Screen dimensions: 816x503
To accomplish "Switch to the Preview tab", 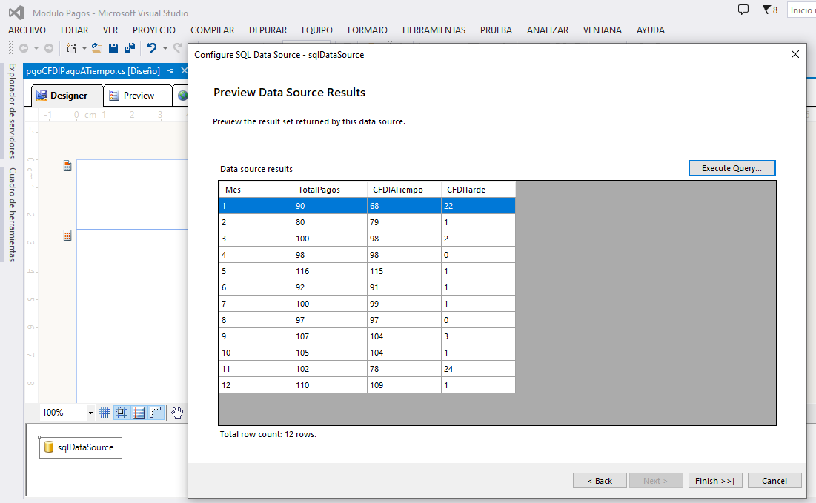I will pyautogui.click(x=133, y=96).
